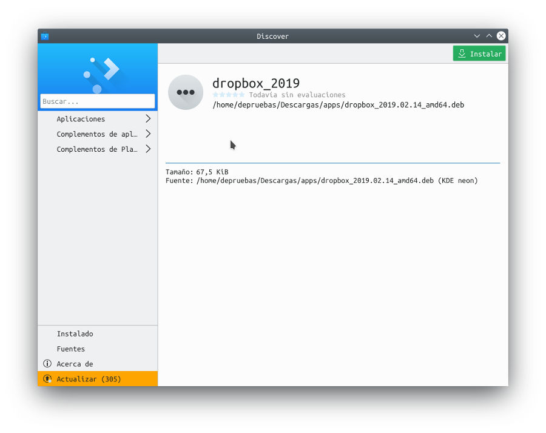546x433 pixels.
Task: Click the 'Tamaño: 67,5 KiB' line
Action: 197,172
